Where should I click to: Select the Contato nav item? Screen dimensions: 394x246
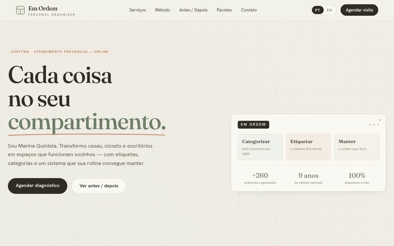click(x=249, y=10)
